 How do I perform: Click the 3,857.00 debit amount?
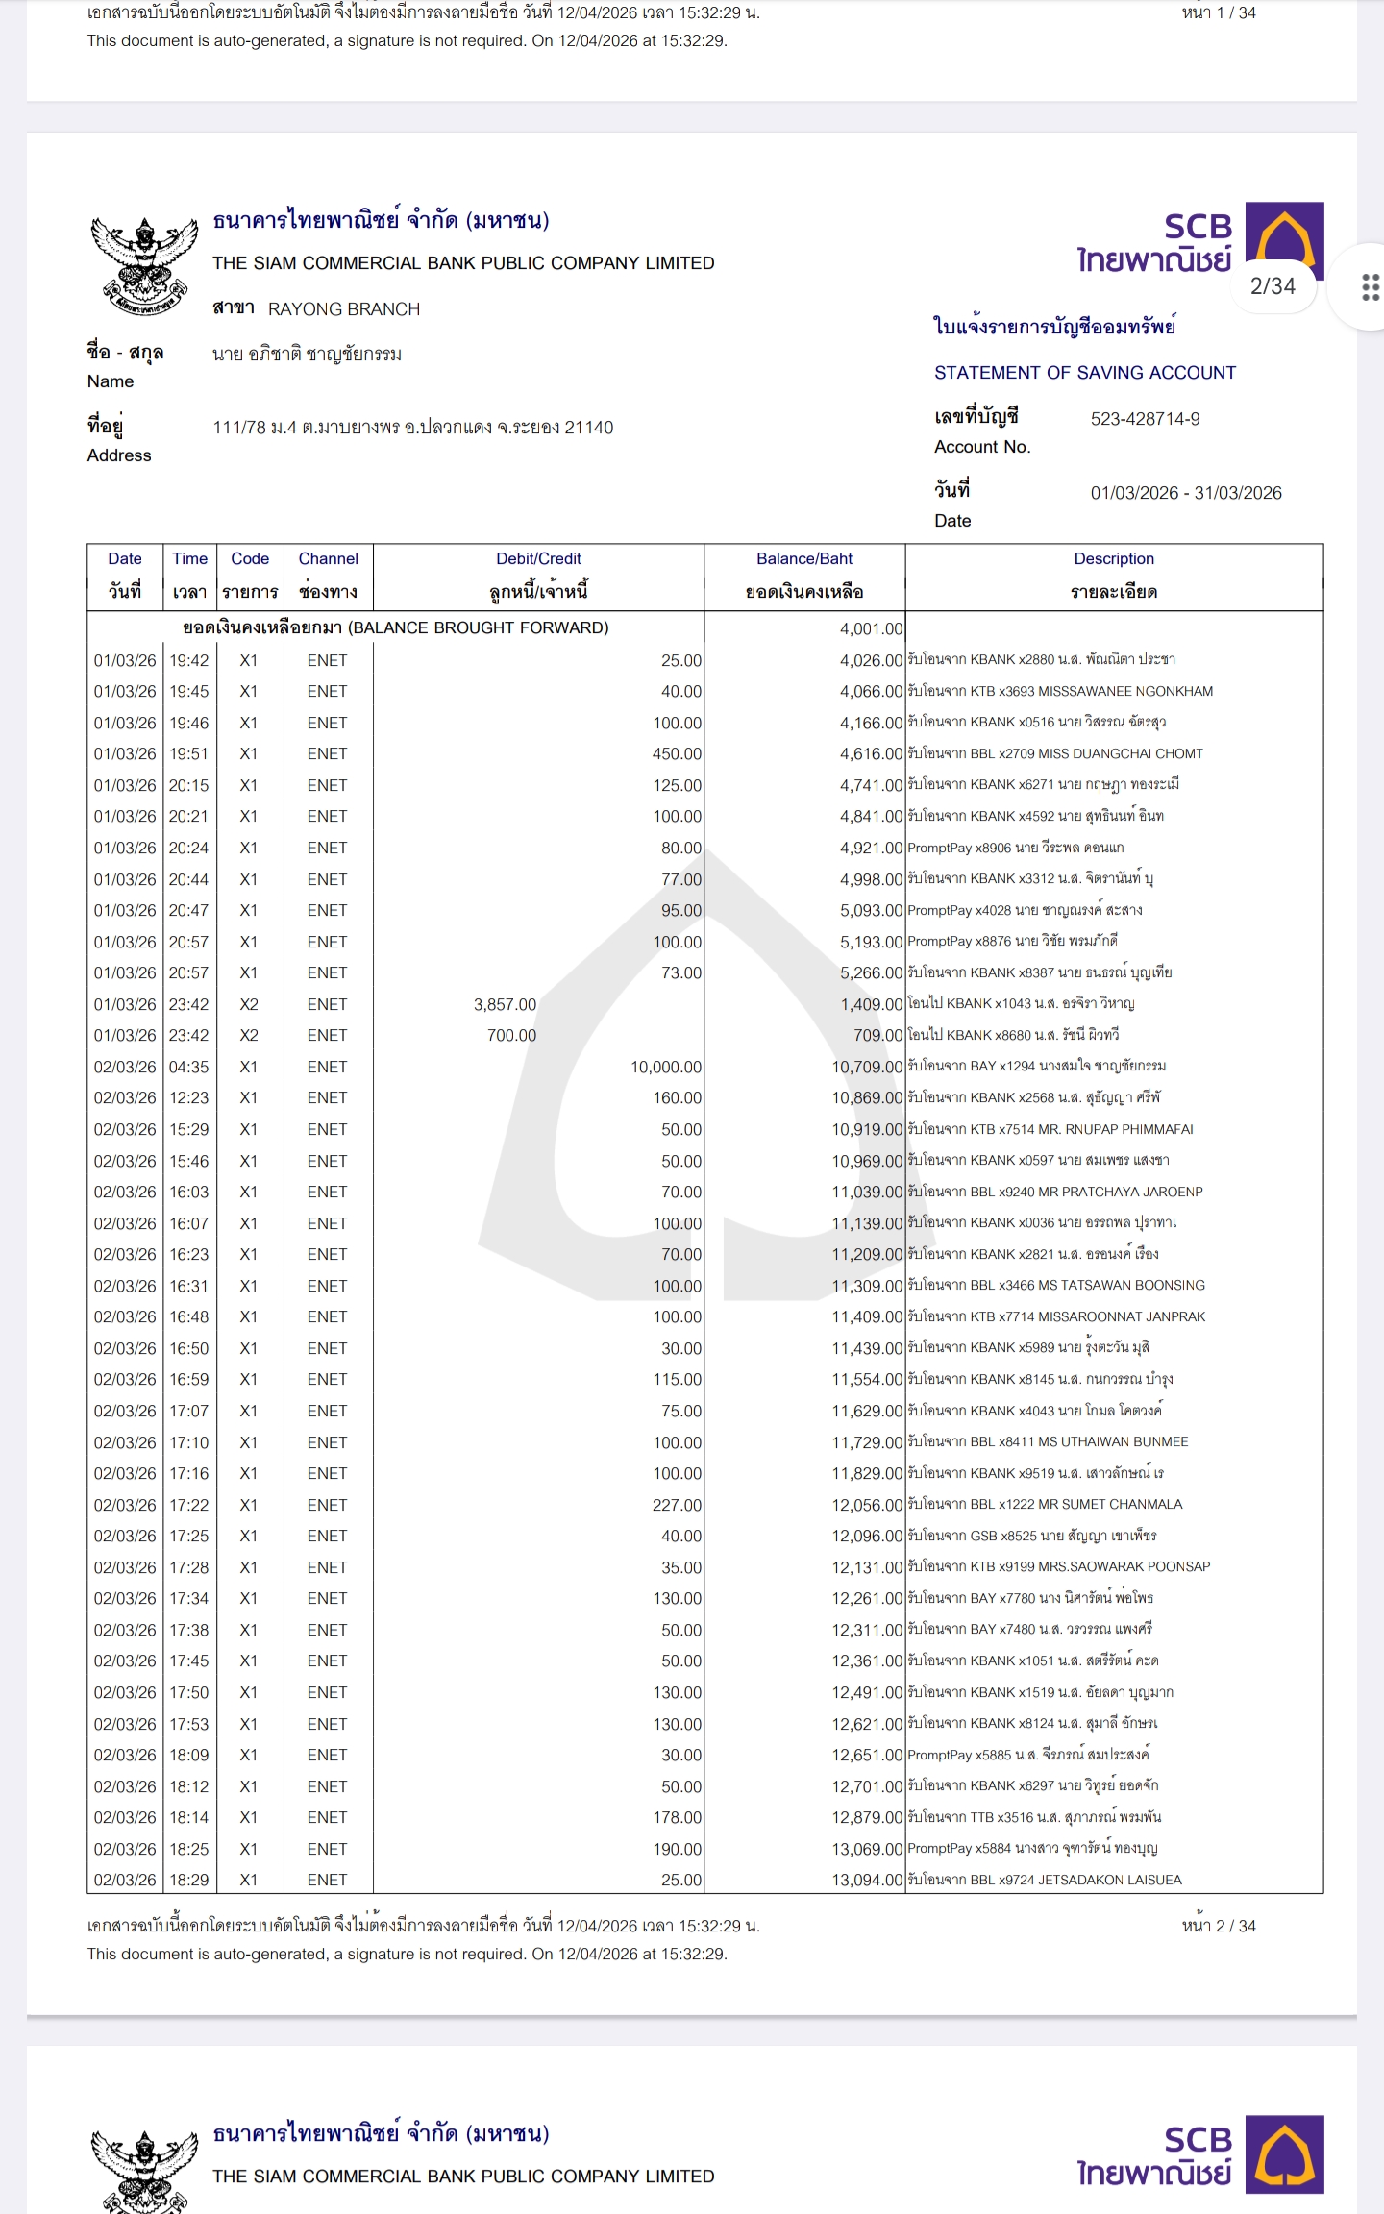[505, 1004]
